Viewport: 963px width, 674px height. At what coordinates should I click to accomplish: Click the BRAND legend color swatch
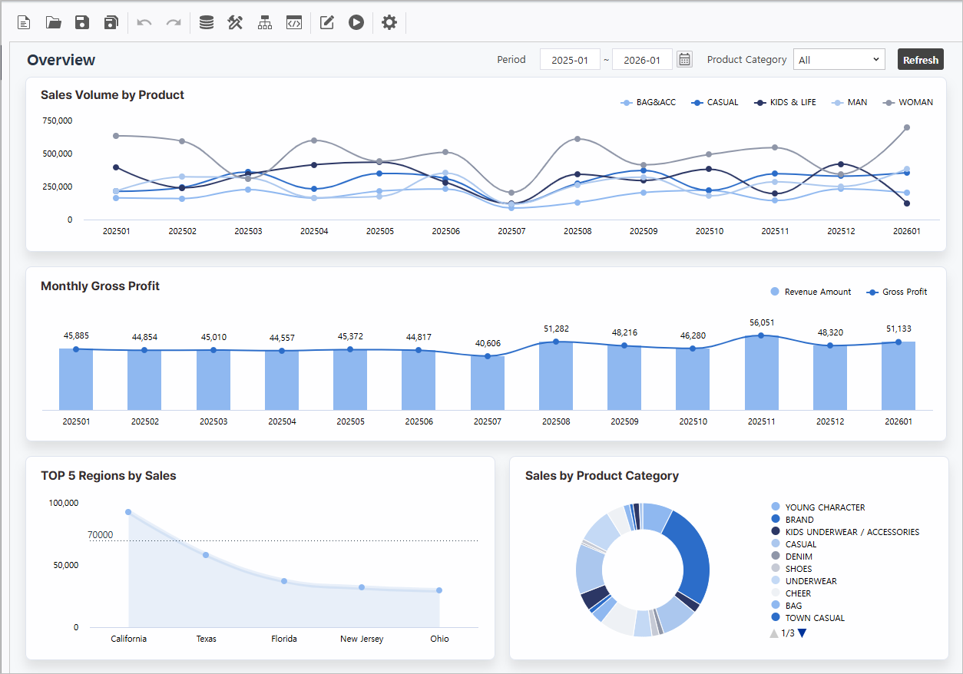(775, 520)
